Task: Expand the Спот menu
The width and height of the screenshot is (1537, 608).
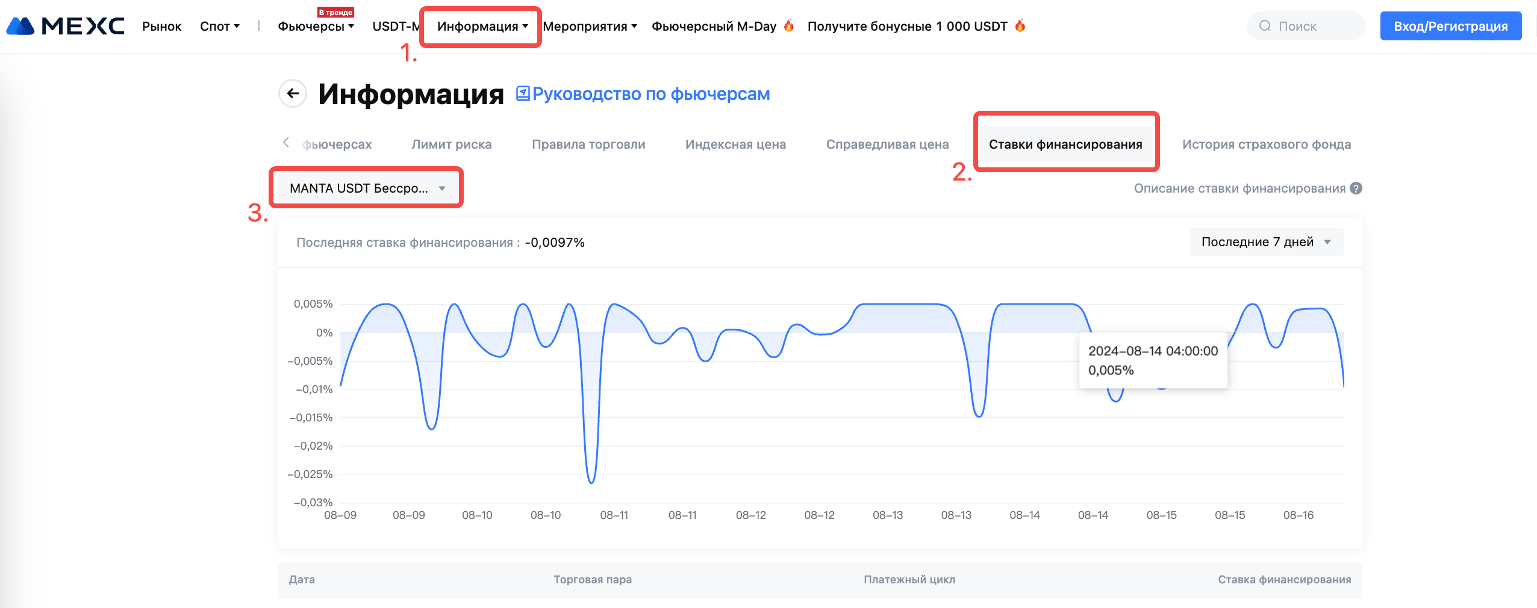Action: pyautogui.click(x=220, y=26)
